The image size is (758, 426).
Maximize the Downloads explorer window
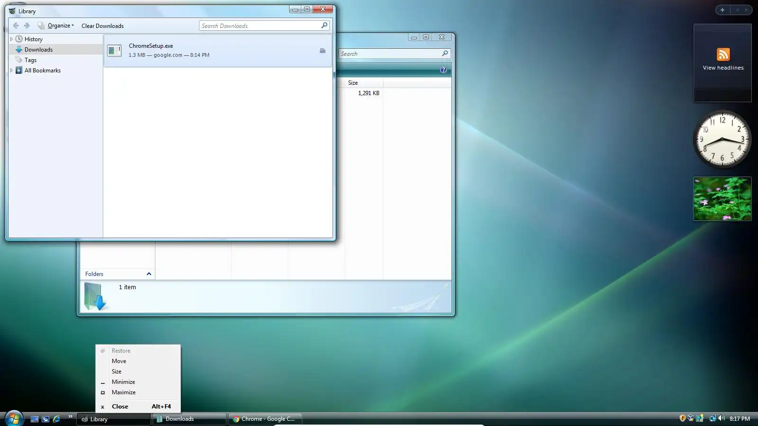pyautogui.click(x=426, y=37)
